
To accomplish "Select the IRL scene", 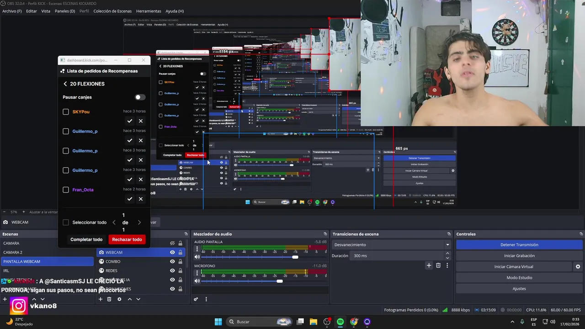I will pyautogui.click(x=47, y=271).
